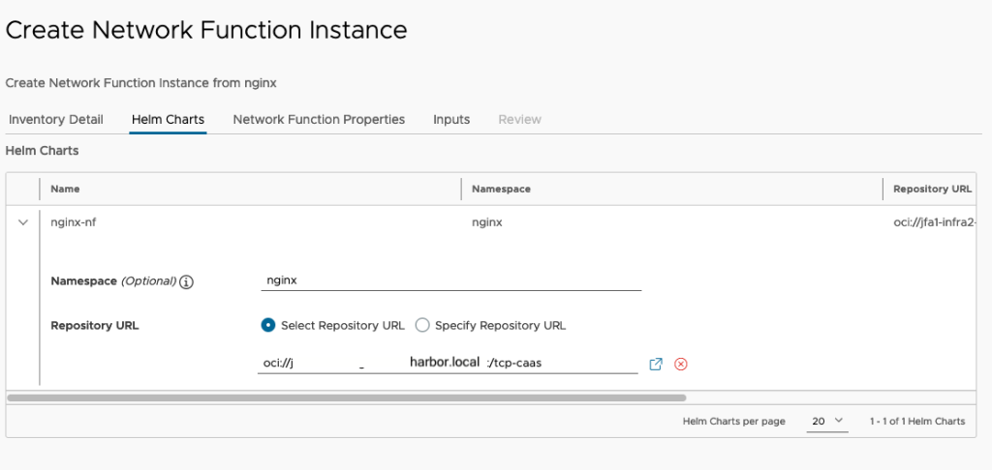Choose the Select Repository URL radio option

pos(268,325)
